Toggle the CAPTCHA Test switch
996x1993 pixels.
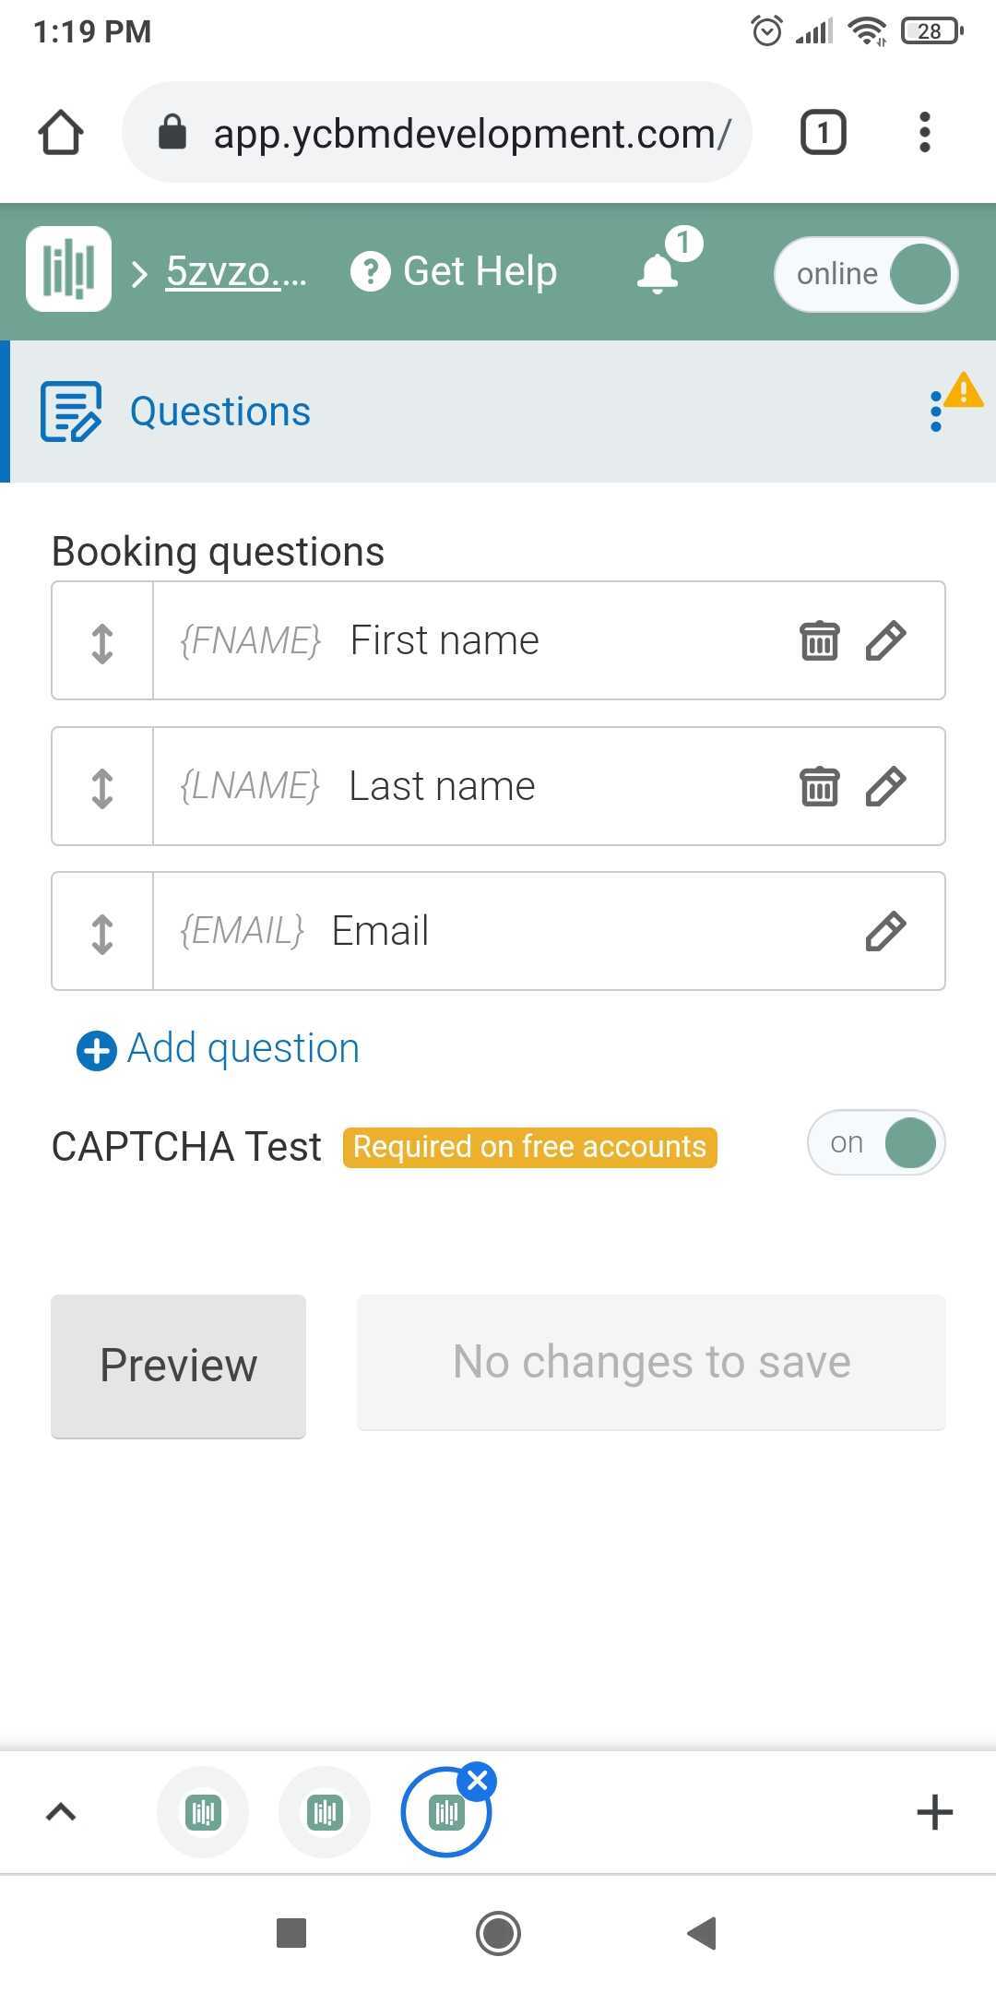click(x=876, y=1143)
